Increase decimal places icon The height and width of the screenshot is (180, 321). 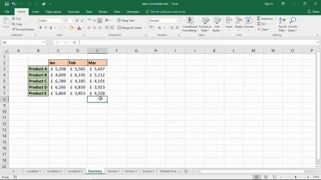click(x=172, y=28)
